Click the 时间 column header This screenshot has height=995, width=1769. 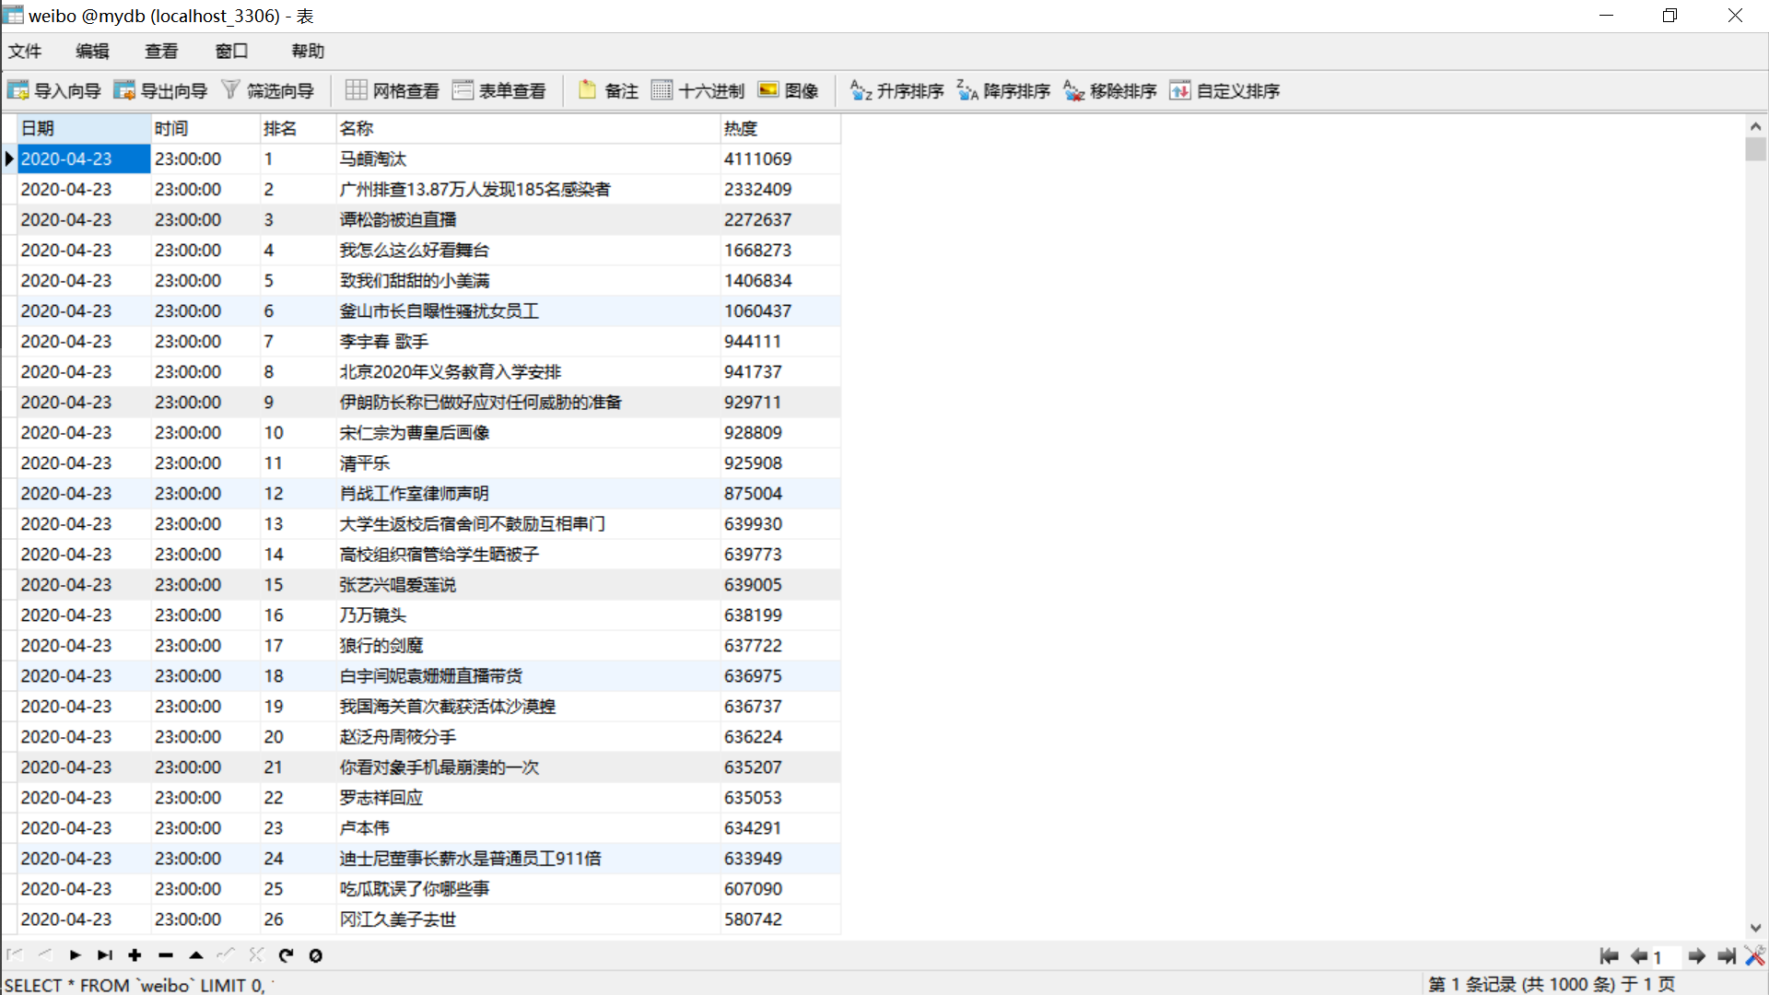(205, 128)
